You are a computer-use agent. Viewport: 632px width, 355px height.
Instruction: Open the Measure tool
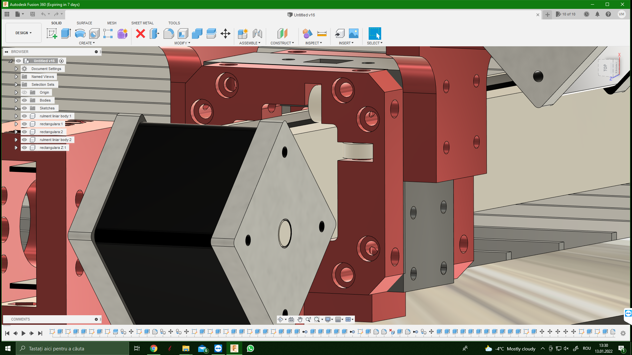pyautogui.click(x=322, y=34)
